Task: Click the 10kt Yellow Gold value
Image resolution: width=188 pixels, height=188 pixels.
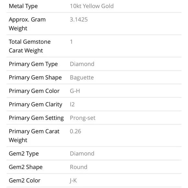Action: click(92, 6)
